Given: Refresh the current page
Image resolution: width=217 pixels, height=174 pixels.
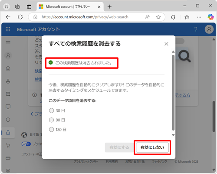Looking at the screenshot, I should coord(20,17).
